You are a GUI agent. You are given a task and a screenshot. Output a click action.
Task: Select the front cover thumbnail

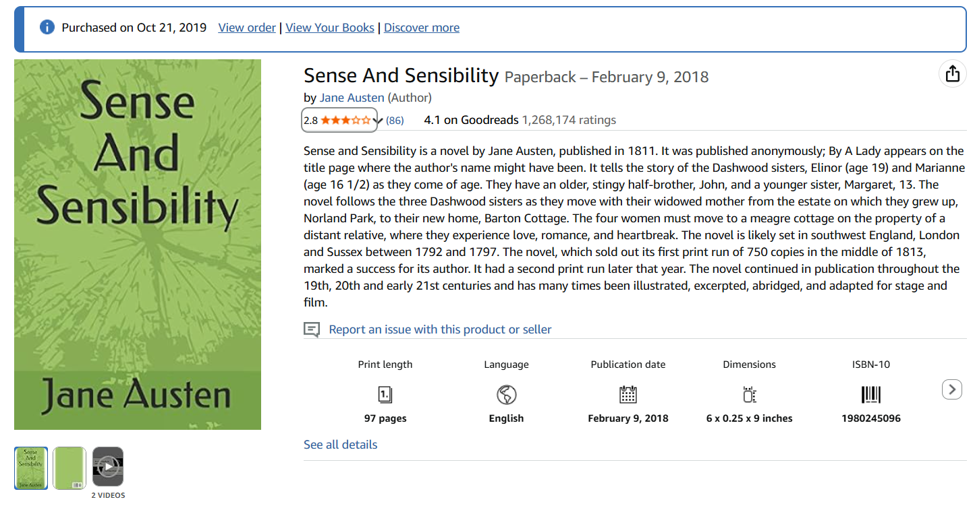pos(31,468)
